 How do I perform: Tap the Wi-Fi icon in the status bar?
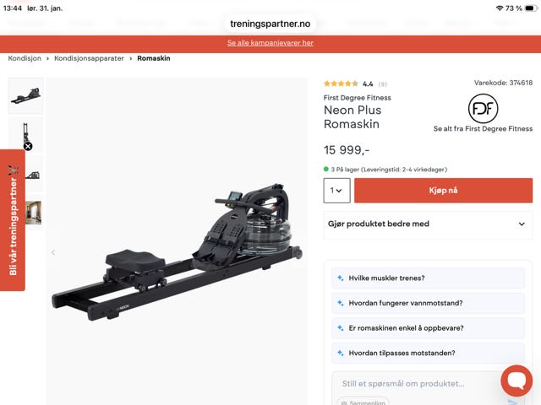pyautogui.click(x=500, y=8)
